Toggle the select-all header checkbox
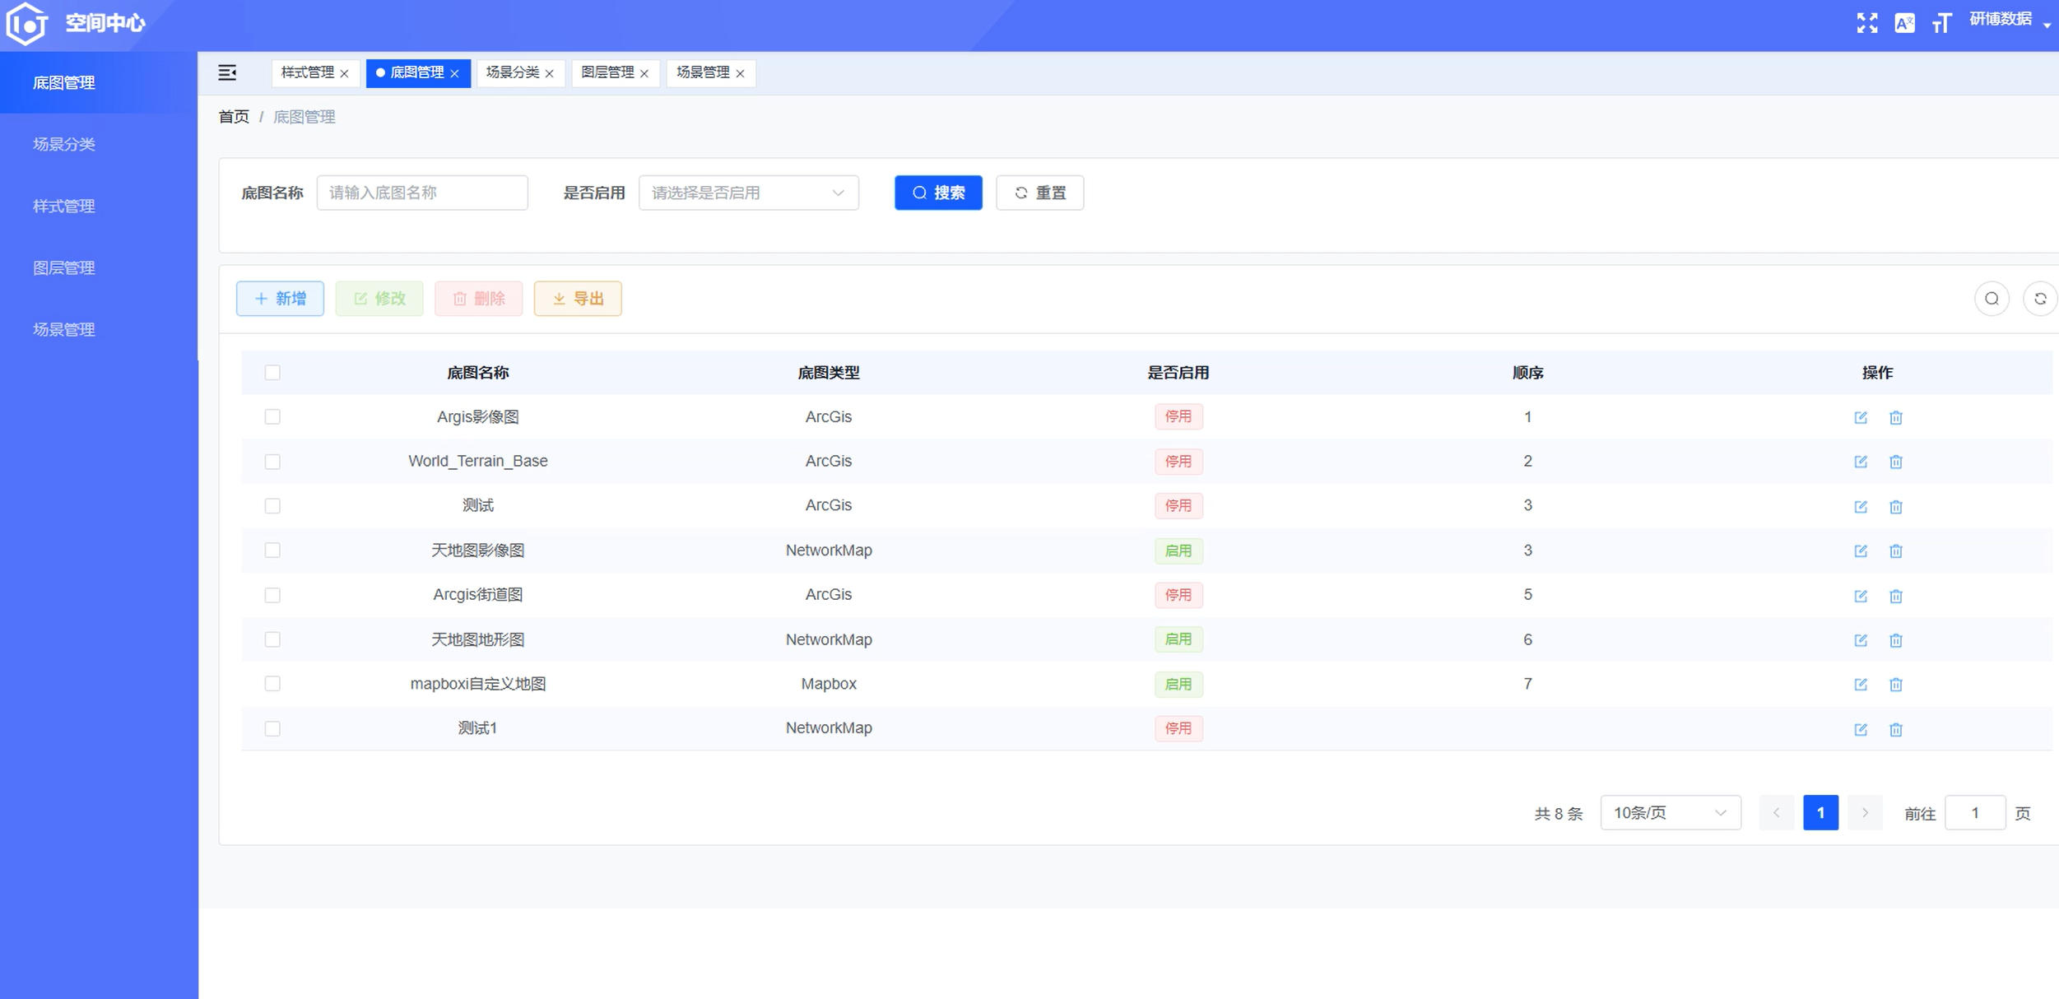2059x999 pixels. pyautogui.click(x=272, y=373)
